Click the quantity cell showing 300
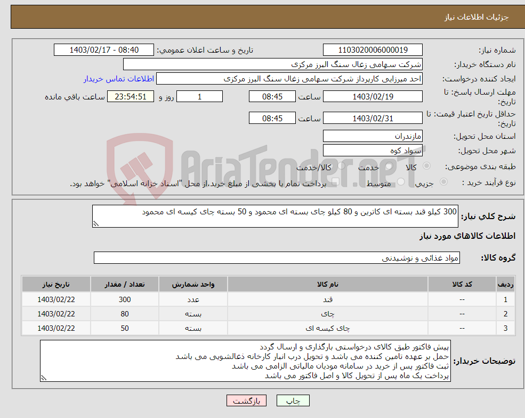The width and height of the screenshot is (525, 418). tap(125, 299)
